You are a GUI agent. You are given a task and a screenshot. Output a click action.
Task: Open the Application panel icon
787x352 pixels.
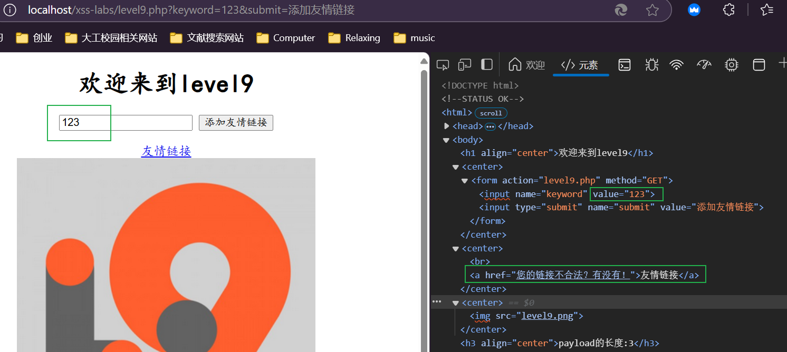[759, 65]
